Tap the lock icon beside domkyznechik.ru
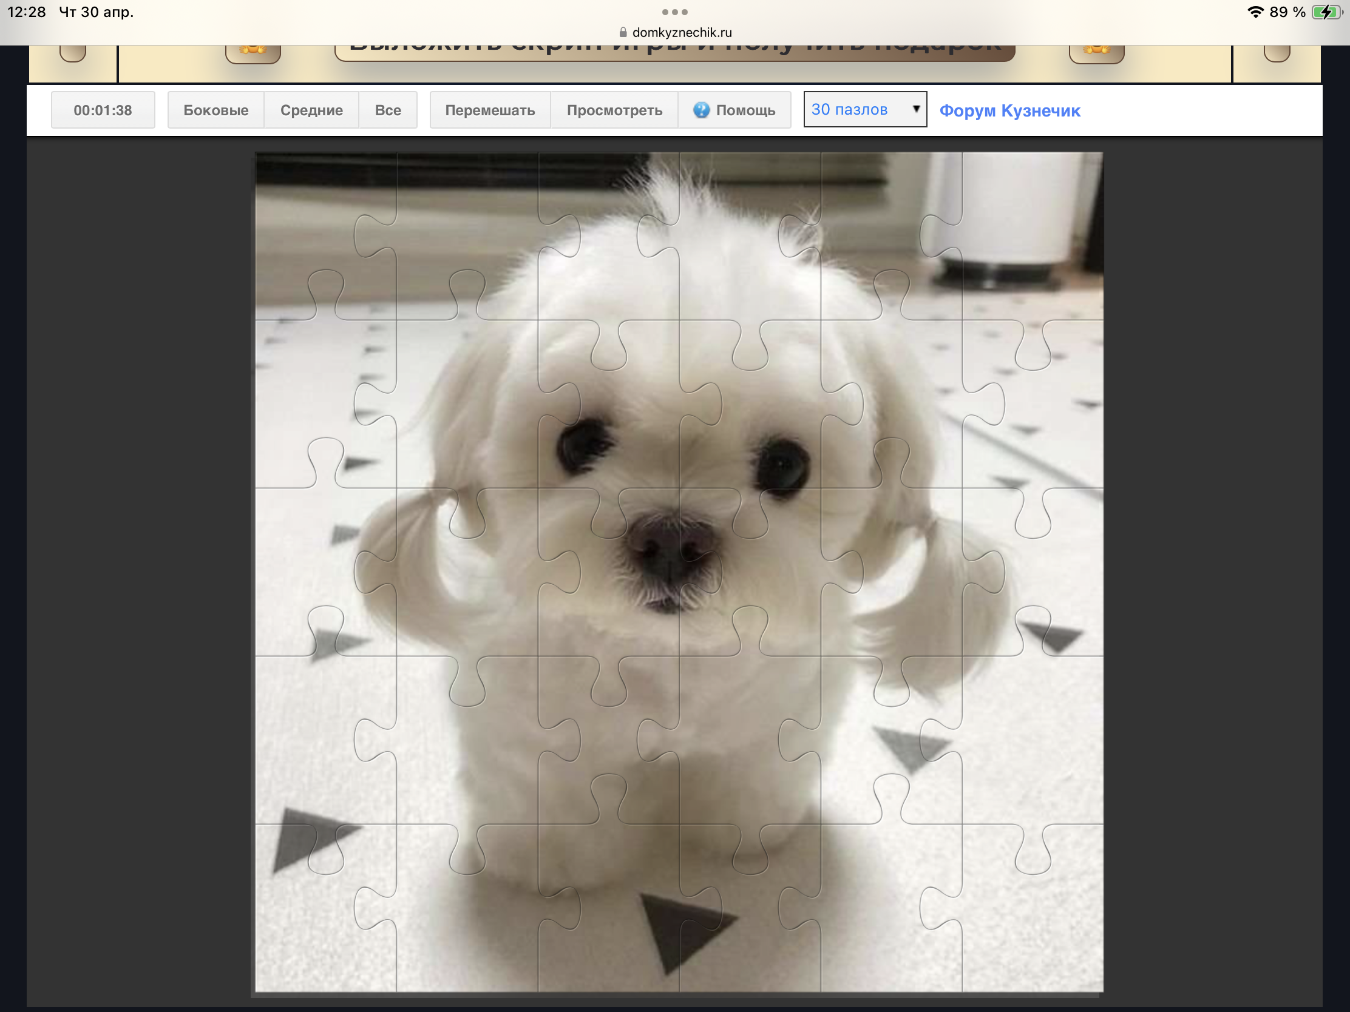The width and height of the screenshot is (1350, 1012). [623, 32]
